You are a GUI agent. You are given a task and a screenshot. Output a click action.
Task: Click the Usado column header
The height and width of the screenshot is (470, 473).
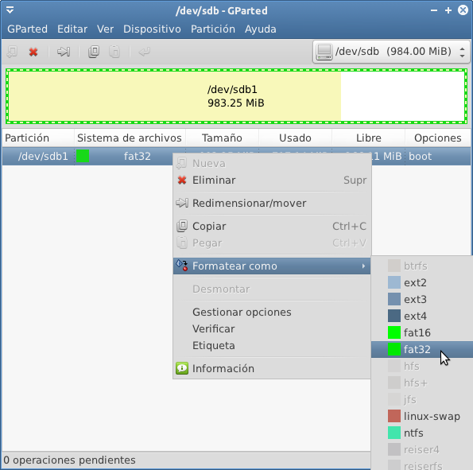coord(295,138)
